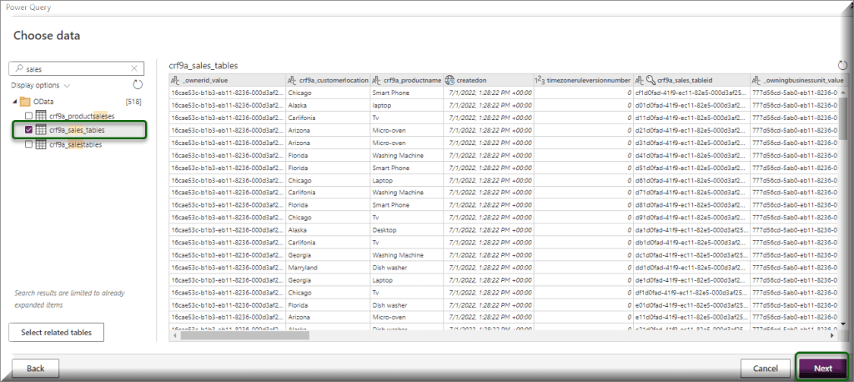Click key icon of crf9a_sales_tableid column
This screenshot has width=854, height=382.
click(x=651, y=80)
